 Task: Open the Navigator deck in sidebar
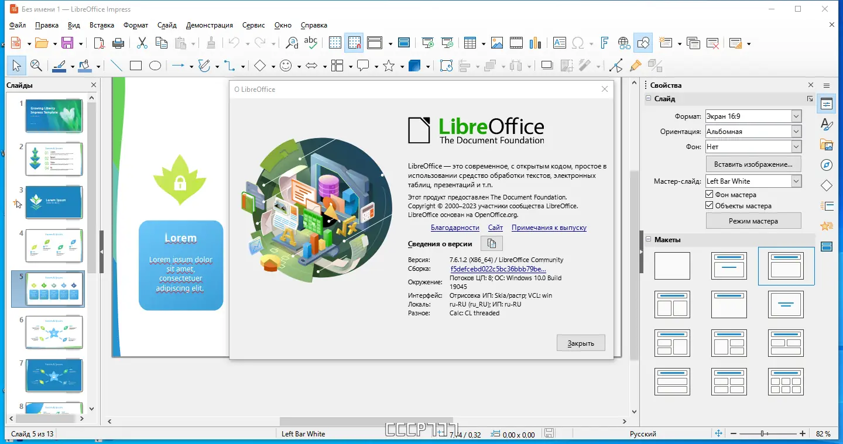click(827, 165)
